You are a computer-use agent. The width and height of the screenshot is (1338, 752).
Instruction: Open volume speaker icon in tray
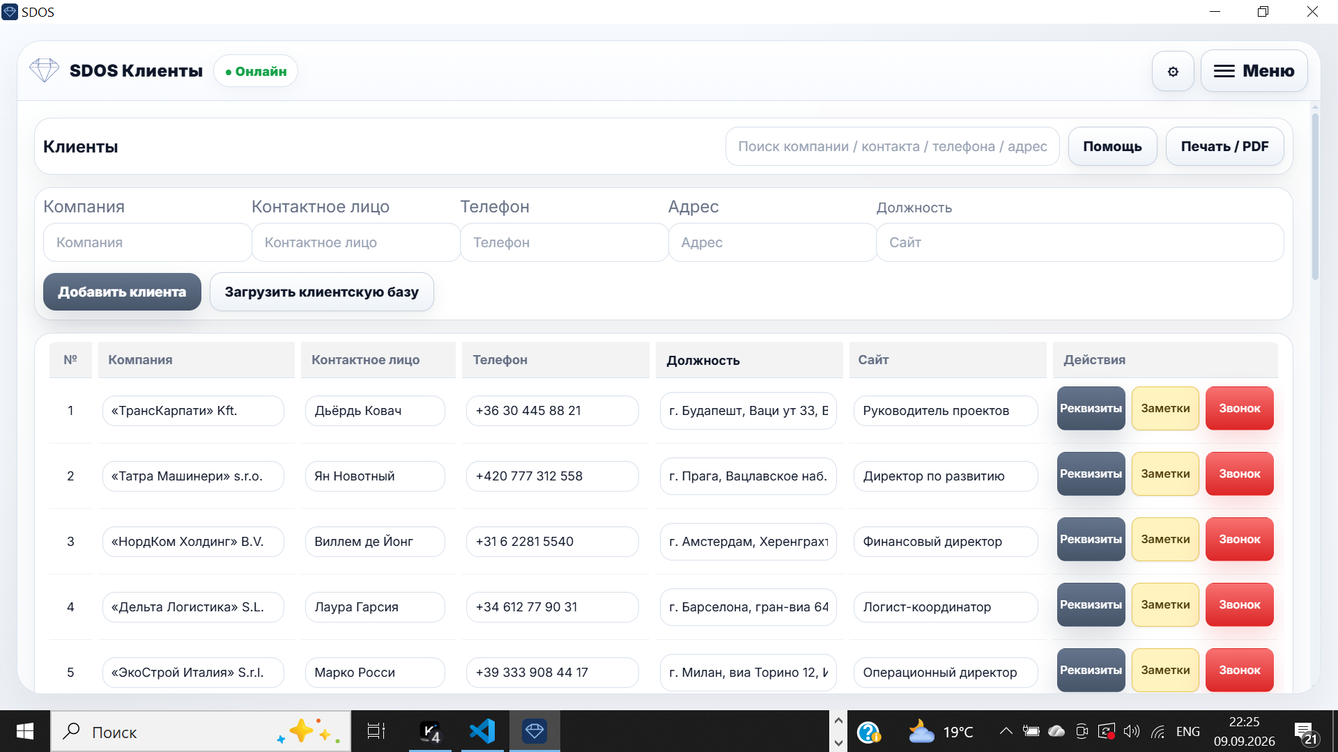[1132, 731]
